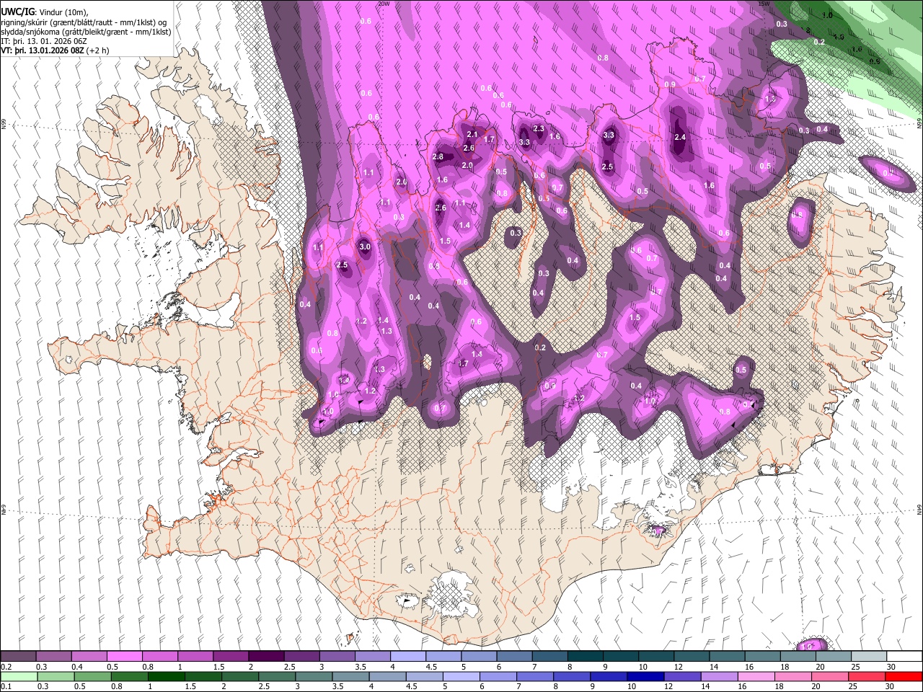Select the bright pink 0.5 upper legend swatch
This screenshot has width=923, height=692.
click(124, 657)
